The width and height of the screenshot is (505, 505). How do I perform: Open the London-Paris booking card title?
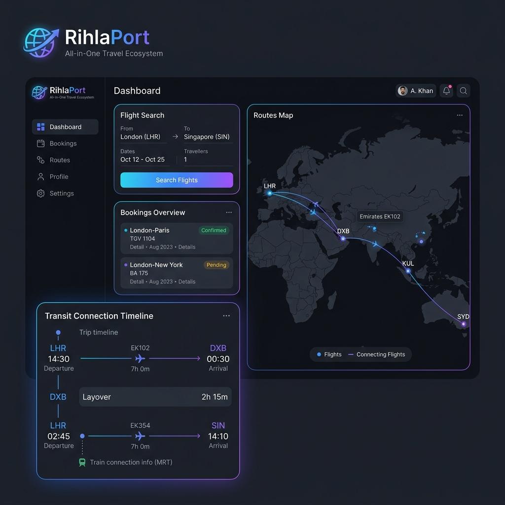(149, 230)
